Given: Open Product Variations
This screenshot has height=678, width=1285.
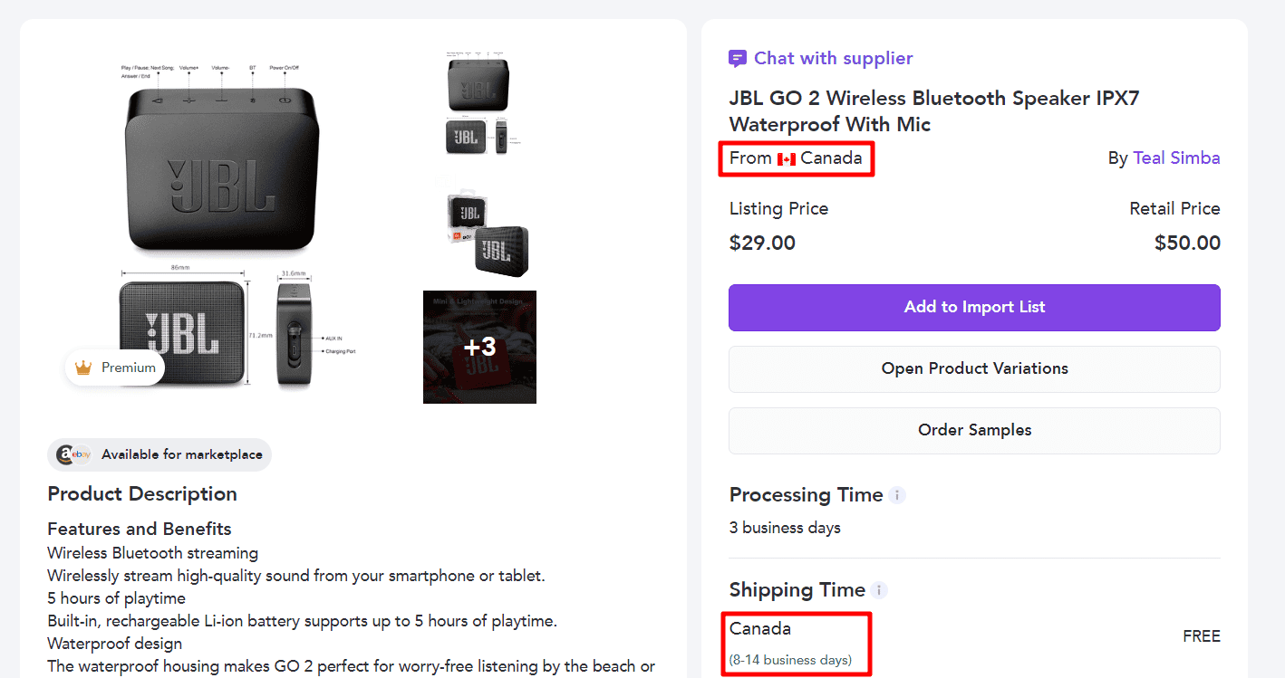Looking at the screenshot, I should click(974, 368).
